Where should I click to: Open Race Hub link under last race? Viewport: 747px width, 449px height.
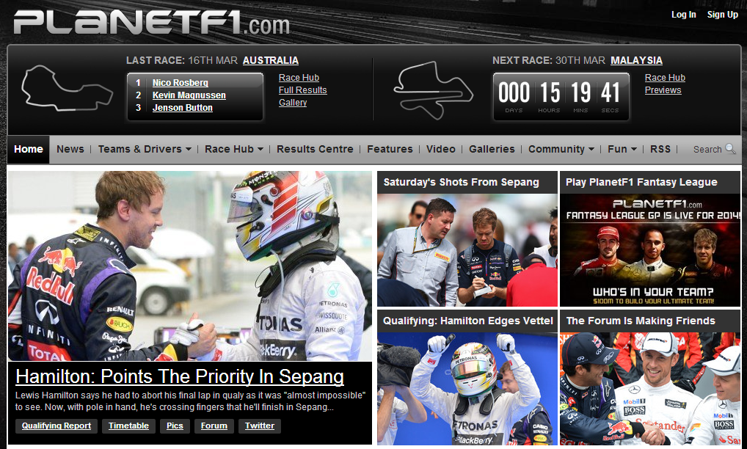(299, 78)
